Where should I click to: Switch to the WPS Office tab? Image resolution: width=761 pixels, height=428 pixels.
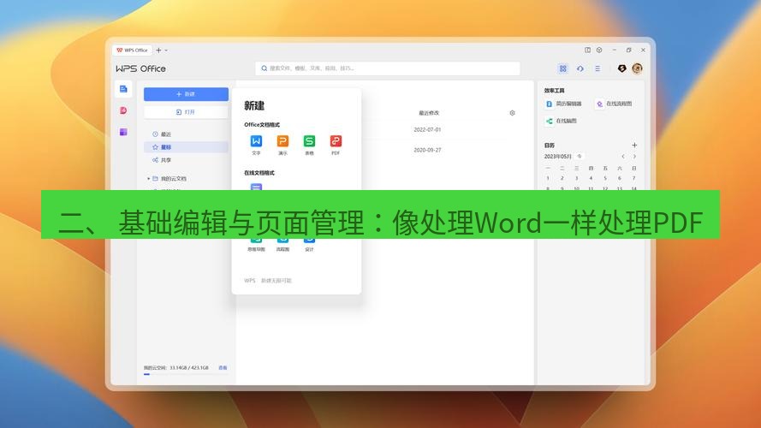click(x=132, y=50)
